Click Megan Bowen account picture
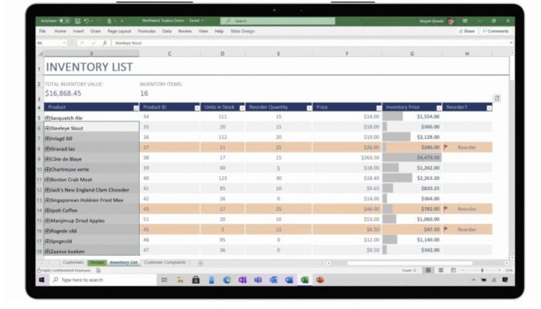The height and width of the screenshot is (309, 541). 451,21
